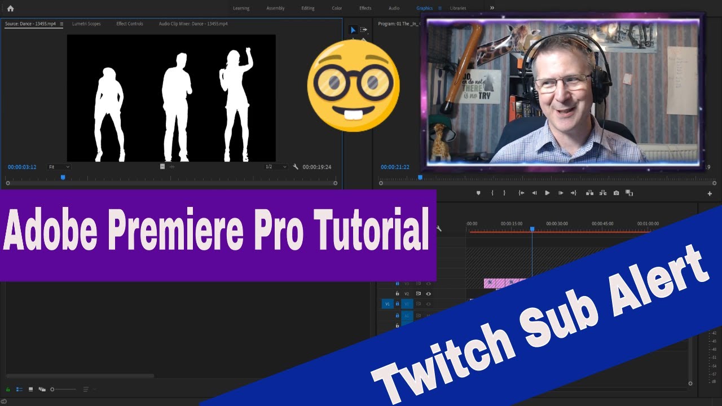
Task: Switch to the Editing workspace
Action: (308, 8)
